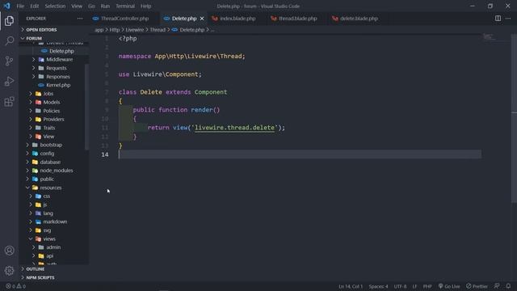
Task: Expand the node_modules folder
Action: coord(57,171)
